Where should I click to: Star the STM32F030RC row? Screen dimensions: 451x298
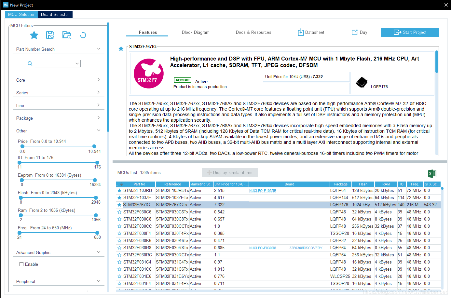(x=119, y=255)
